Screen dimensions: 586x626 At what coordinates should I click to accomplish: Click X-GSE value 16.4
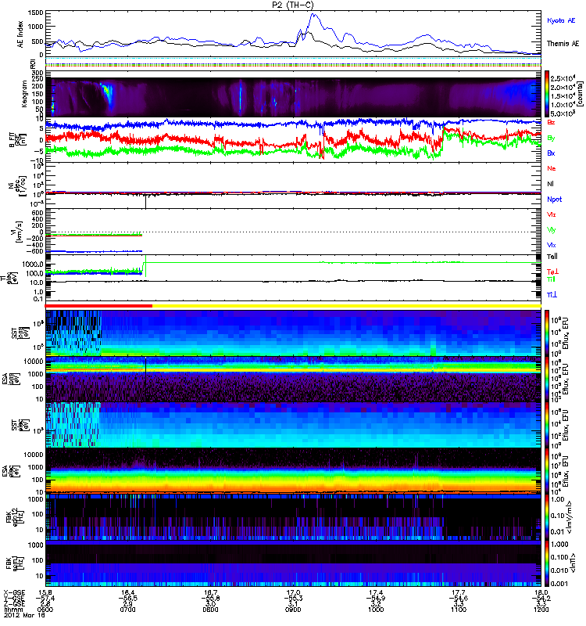(x=128, y=592)
